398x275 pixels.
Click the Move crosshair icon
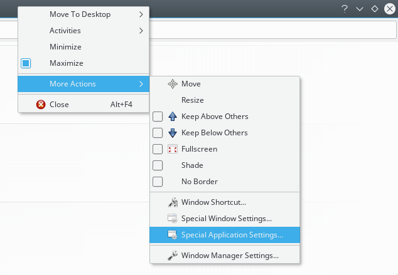(x=173, y=84)
